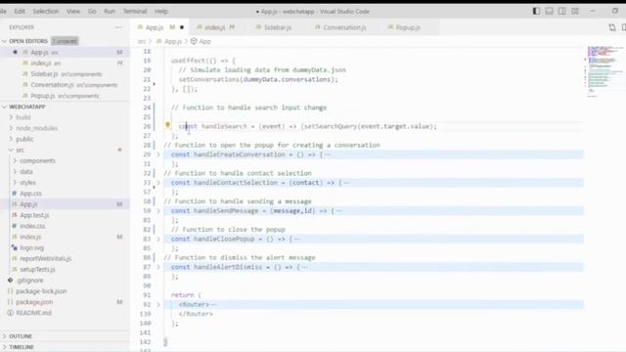Viewport: 626px width, 352px height.
Task: Click the unsaved dot on App.js tab
Action: (x=182, y=27)
